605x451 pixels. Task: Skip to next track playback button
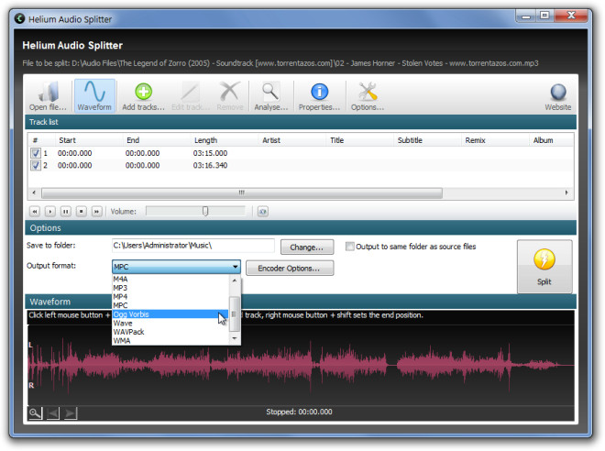[96, 212]
